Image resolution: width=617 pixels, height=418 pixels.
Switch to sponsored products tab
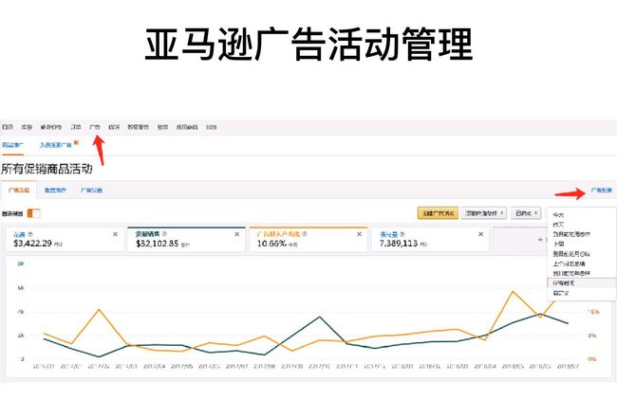(12, 145)
